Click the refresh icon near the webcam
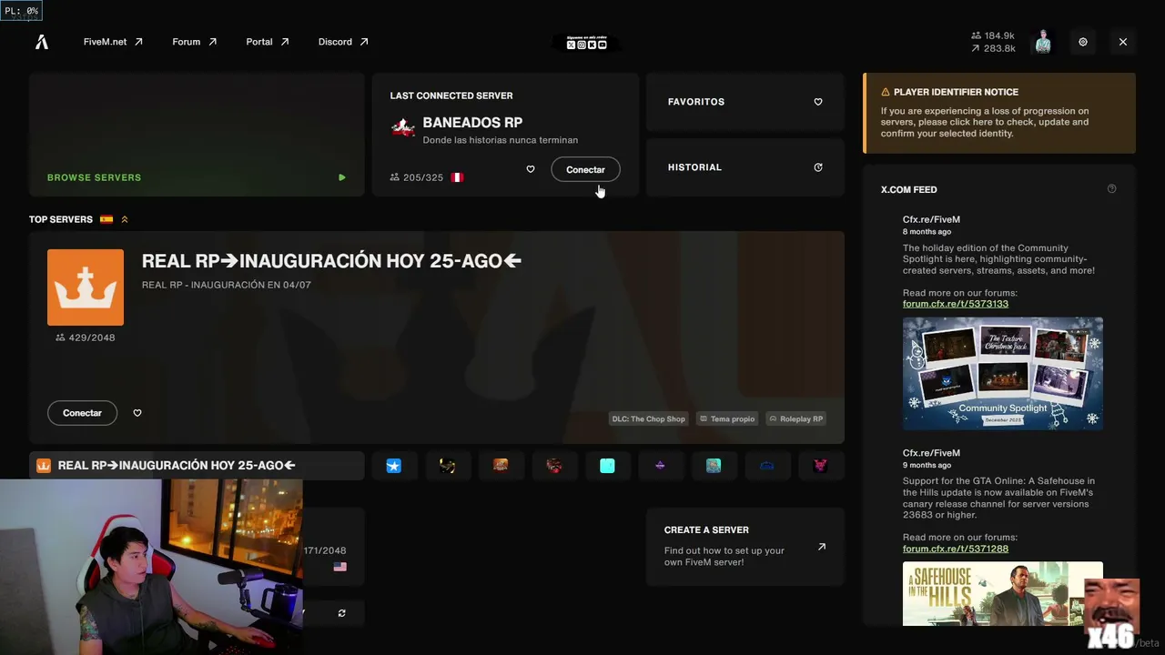The image size is (1165, 655). click(x=342, y=613)
